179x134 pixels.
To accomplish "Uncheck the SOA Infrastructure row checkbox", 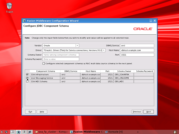I will [27, 74].
